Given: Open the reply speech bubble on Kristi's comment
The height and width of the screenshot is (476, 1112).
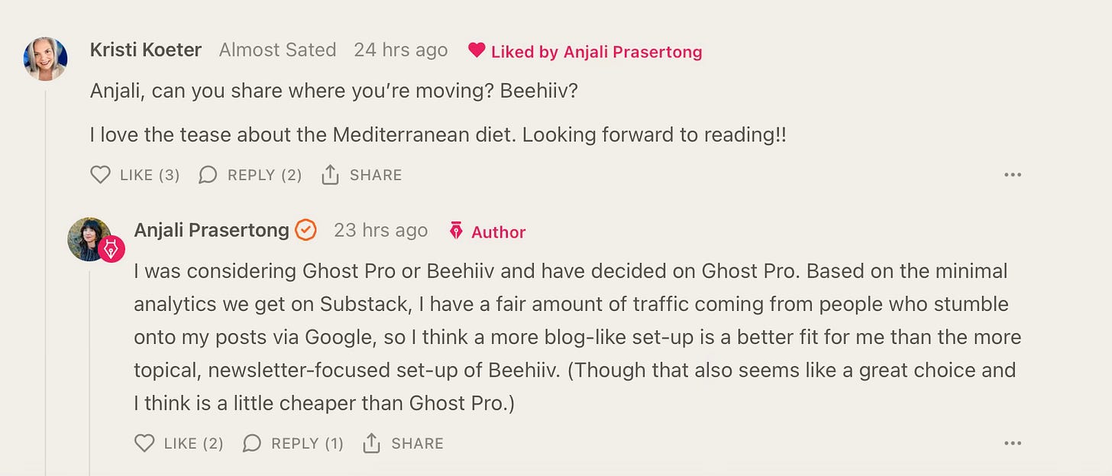Looking at the screenshot, I should click(208, 174).
